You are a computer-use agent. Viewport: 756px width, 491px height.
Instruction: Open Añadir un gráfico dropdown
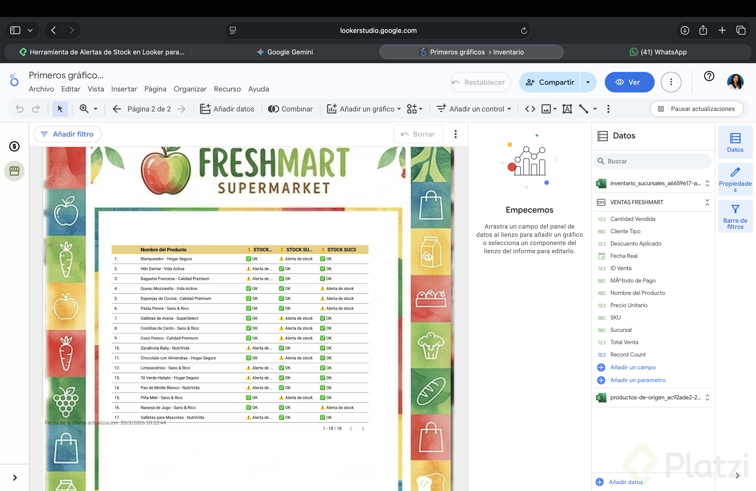tap(364, 109)
